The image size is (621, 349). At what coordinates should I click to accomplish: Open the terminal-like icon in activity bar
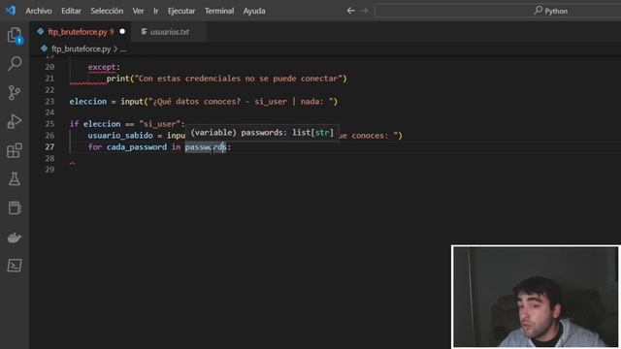15,266
